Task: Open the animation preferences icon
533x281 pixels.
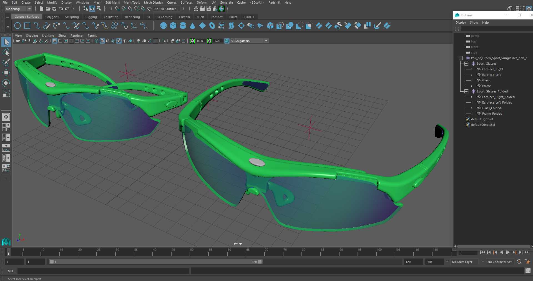Action: (527, 262)
